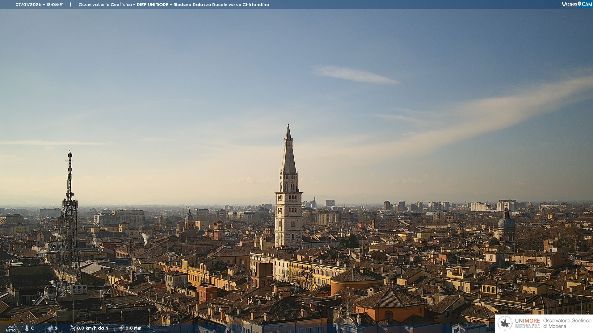Click the UNIMORE horse-rider seal emblem
Screen dimensions: 593x333
(505, 323)
